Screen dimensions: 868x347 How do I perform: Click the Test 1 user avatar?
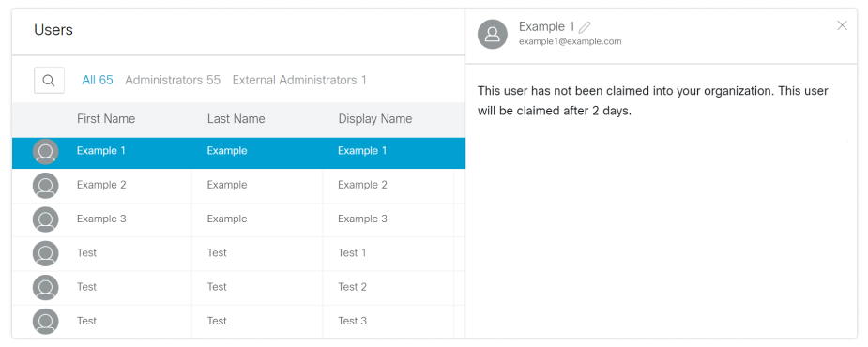pos(45,253)
